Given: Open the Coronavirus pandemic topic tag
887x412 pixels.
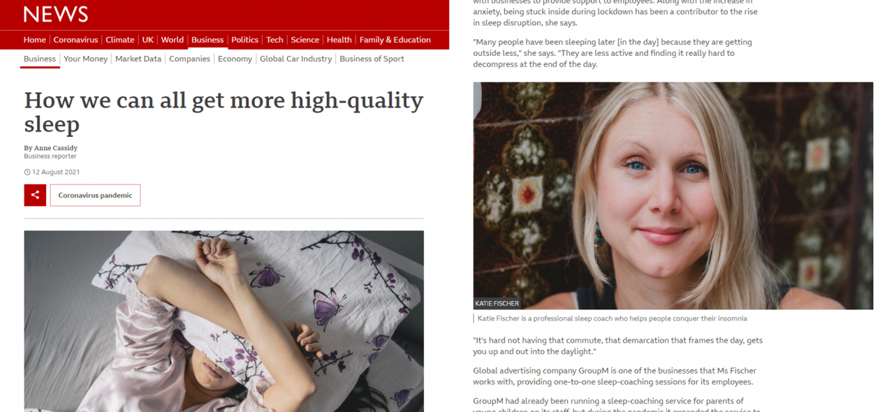Looking at the screenshot, I should coord(95,195).
